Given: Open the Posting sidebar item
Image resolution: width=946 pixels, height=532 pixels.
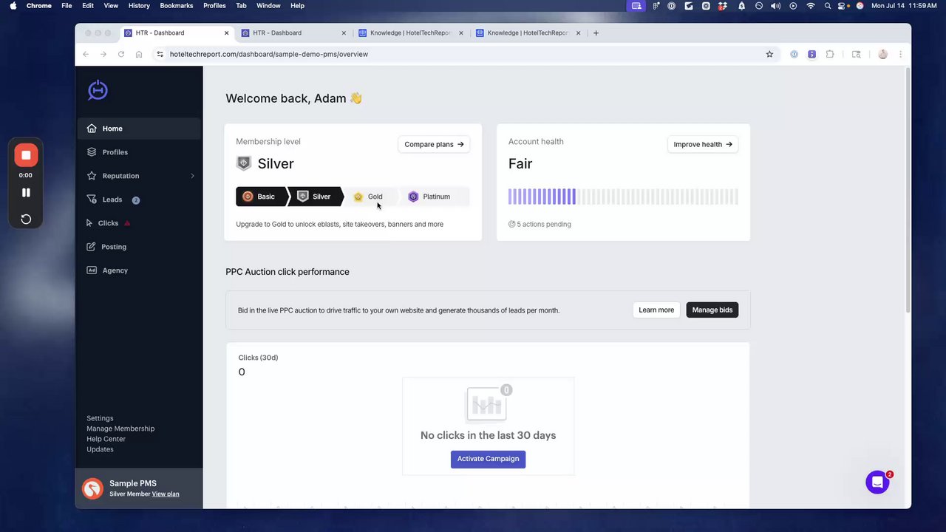Looking at the screenshot, I should [139, 247].
